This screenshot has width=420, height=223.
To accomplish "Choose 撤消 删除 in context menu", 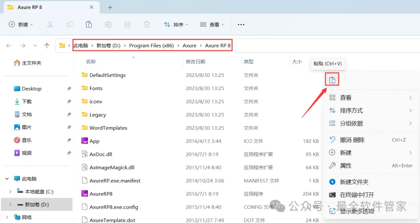I will [x=371, y=140].
